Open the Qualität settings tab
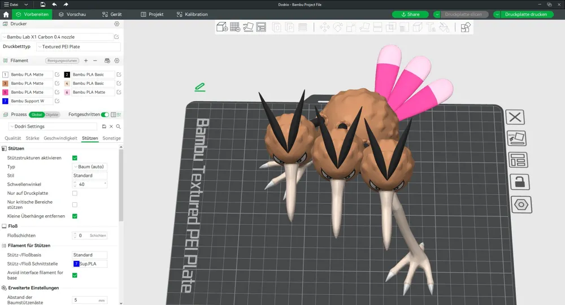The width and height of the screenshot is (565, 305). coord(12,138)
